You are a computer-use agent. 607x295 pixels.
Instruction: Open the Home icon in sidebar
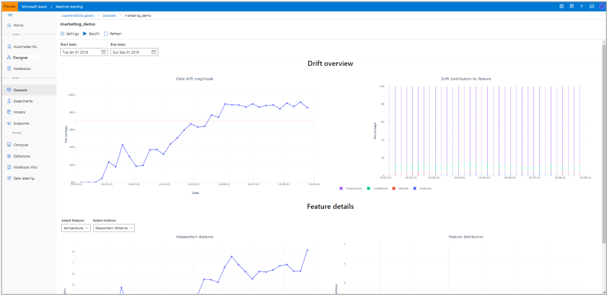9,25
